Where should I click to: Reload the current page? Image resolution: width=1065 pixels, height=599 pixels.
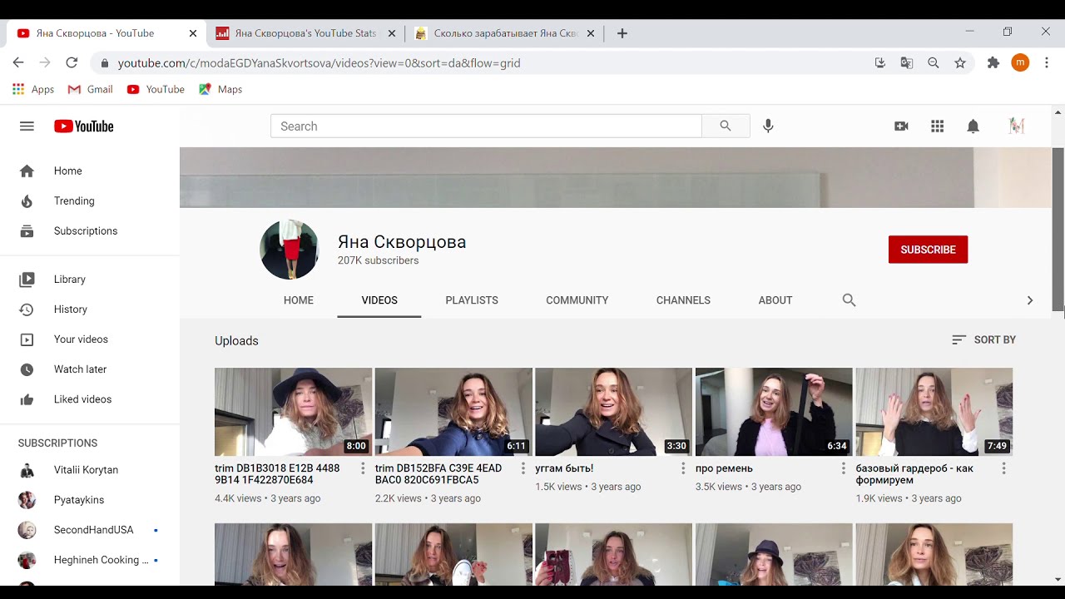[x=72, y=62]
